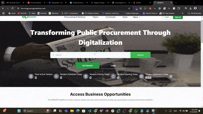Click the Tenders Published Today list icon
The image size is (203, 114).
point(56,76)
